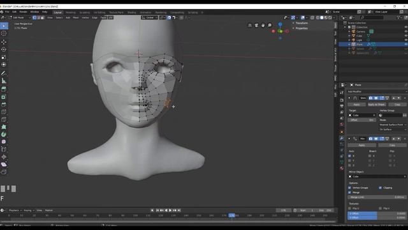This screenshot has height=230, width=408.
Task: Toggle visibility eye of Camera
Action: pyautogui.click(x=405, y=31)
